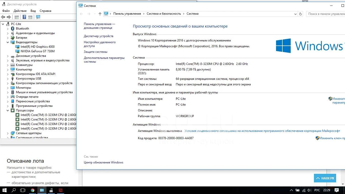The width and height of the screenshot is (345, 194).
Task: Expand Сетевые адаптеры category
Action: point(8,133)
